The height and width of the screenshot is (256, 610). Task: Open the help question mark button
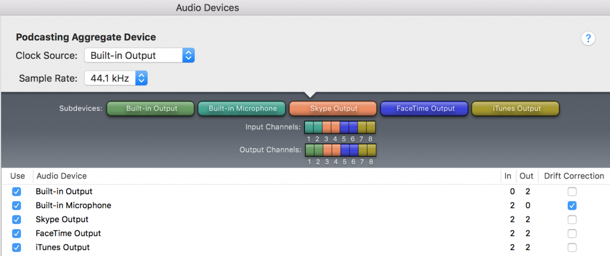pos(588,39)
